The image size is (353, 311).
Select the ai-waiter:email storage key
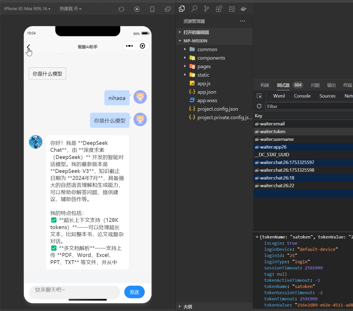pos(303,124)
